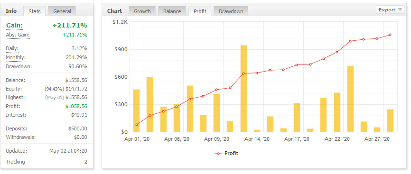Image resolution: width=411 pixels, height=174 pixels.
Task: Select the Profit chart tab
Action: point(200,11)
